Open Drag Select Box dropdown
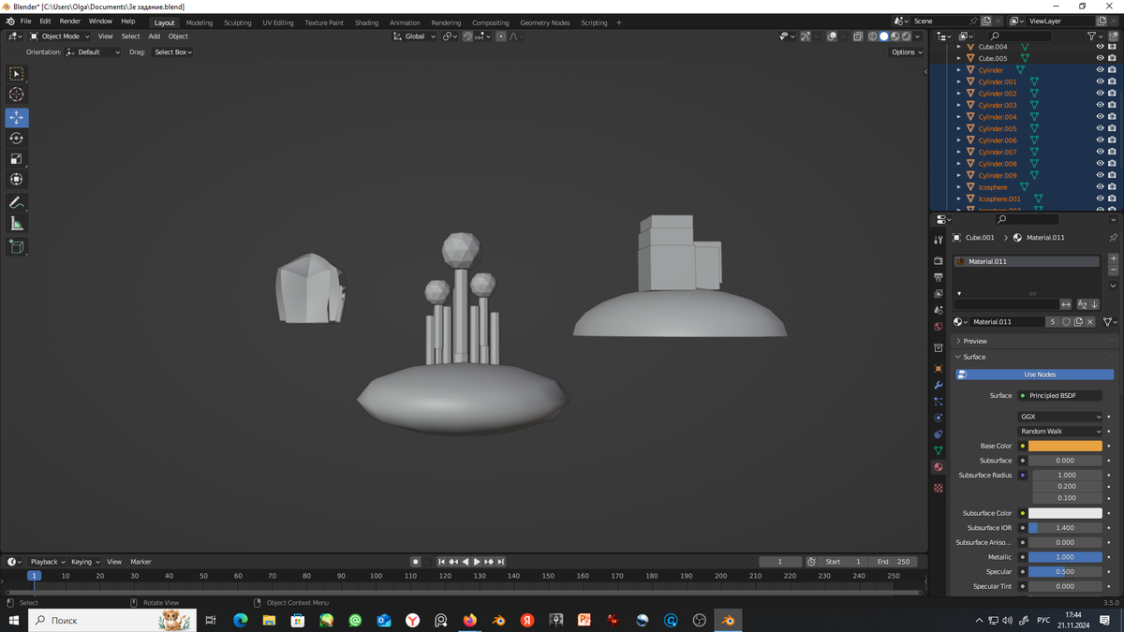This screenshot has height=632, width=1124. [x=173, y=52]
